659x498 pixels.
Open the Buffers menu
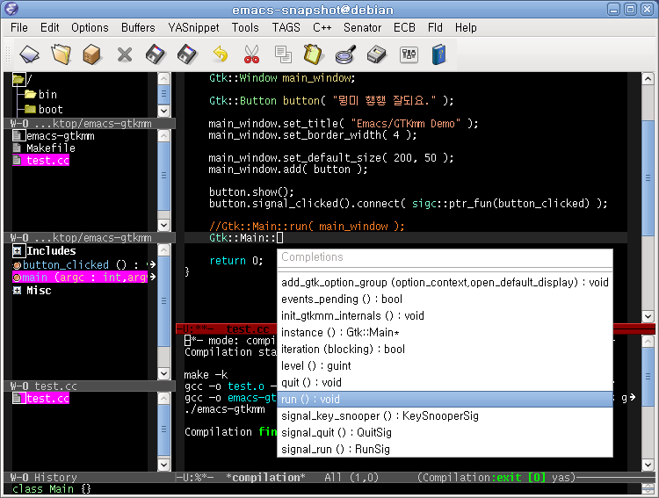[x=138, y=28]
